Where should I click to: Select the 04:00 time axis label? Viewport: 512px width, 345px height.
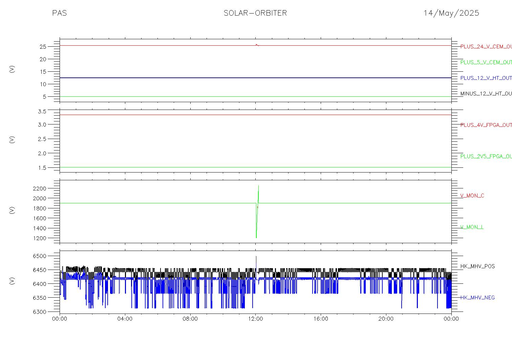[x=125, y=319]
